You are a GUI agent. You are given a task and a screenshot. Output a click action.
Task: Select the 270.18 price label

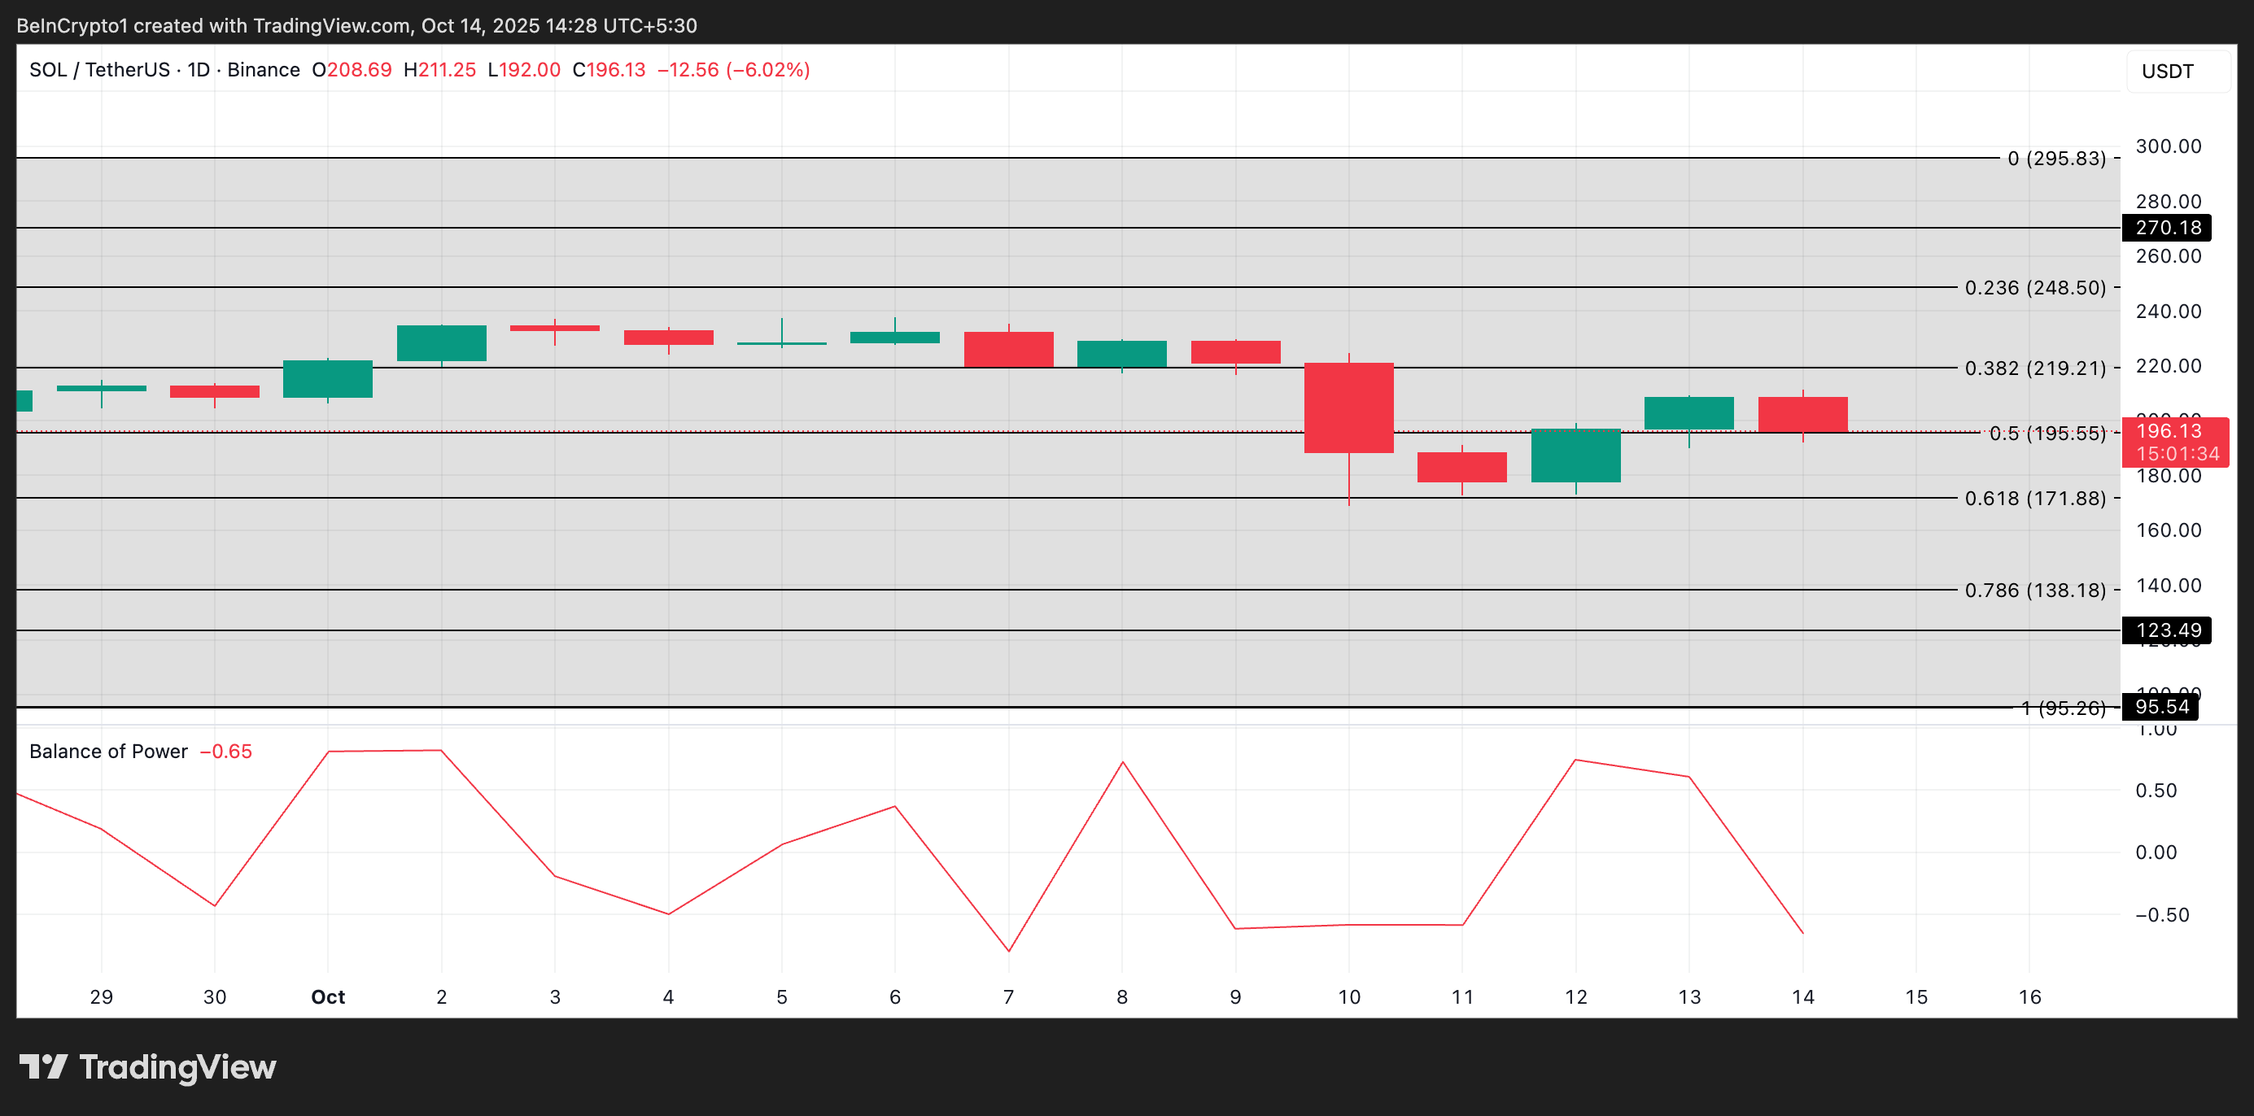click(2166, 228)
